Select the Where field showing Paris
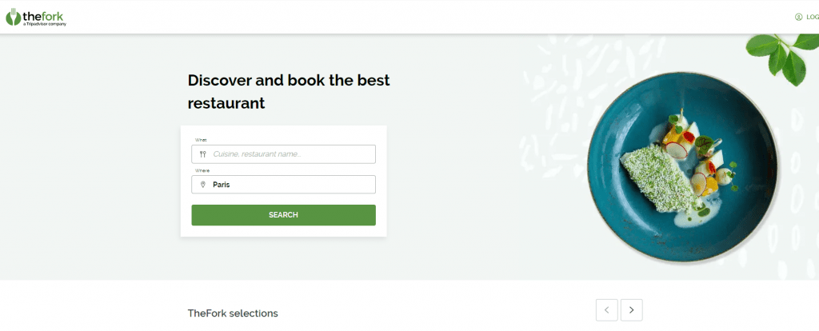Screen dimensions: 819x331 tap(284, 185)
